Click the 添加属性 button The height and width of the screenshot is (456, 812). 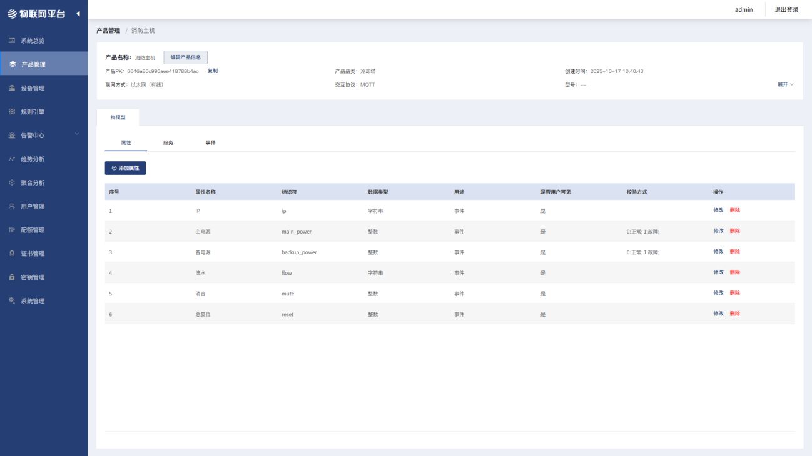click(x=125, y=168)
